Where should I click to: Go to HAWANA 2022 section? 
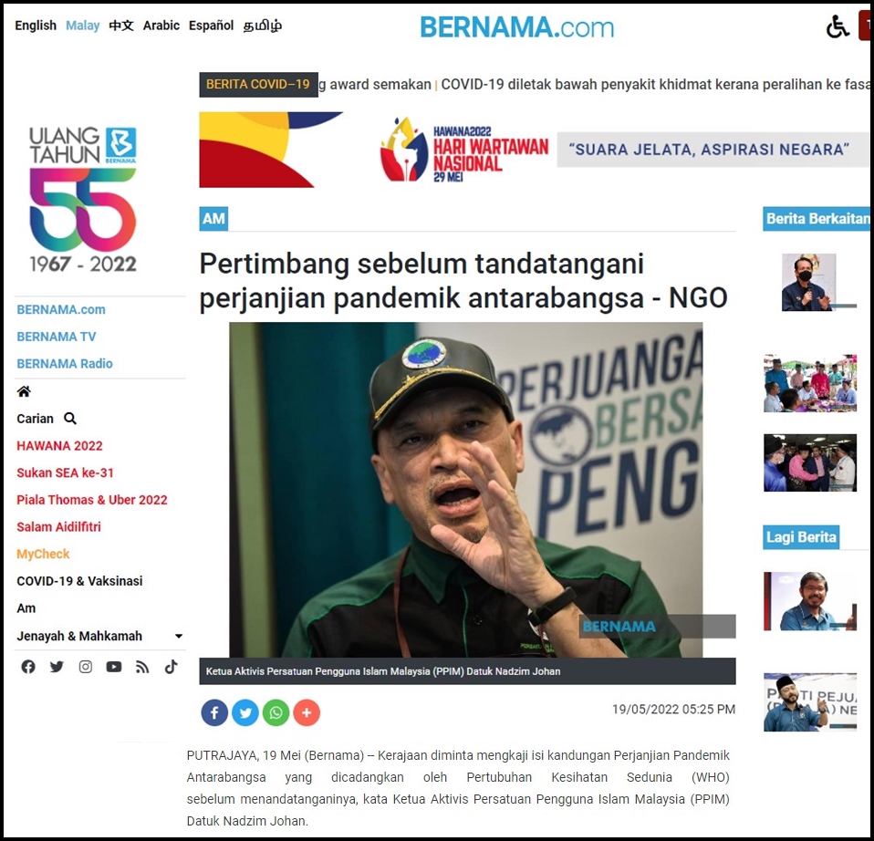(x=59, y=446)
